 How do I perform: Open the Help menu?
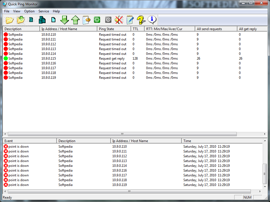56,11
